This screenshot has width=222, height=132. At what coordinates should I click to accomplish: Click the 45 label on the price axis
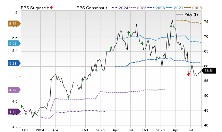click(x=206, y=111)
